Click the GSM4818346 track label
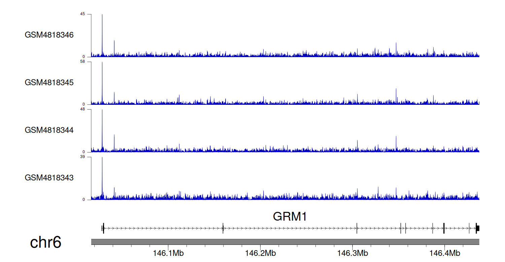This screenshot has width=505, height=262. (49, 35)
